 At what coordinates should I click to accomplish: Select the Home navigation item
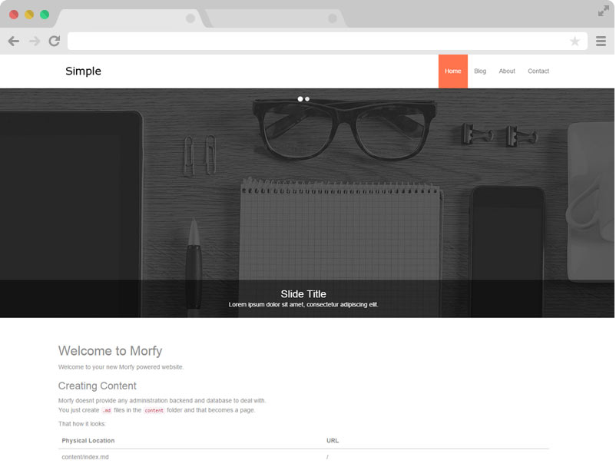pos(453,71)
